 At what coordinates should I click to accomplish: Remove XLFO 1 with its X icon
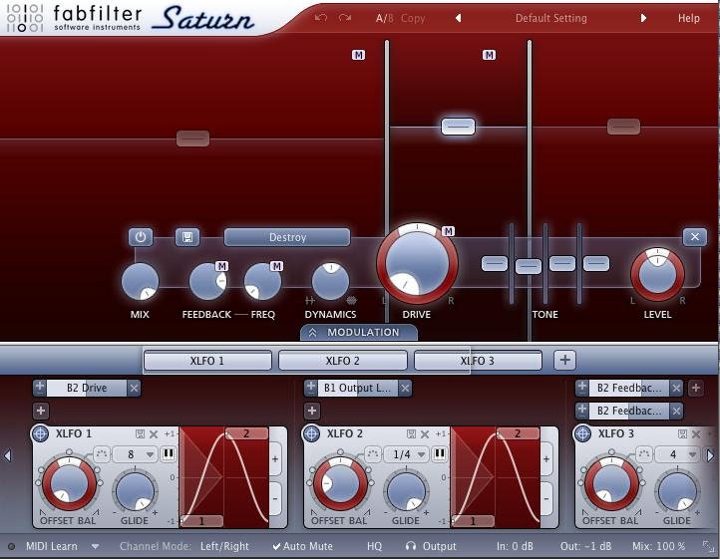[154, 433]
